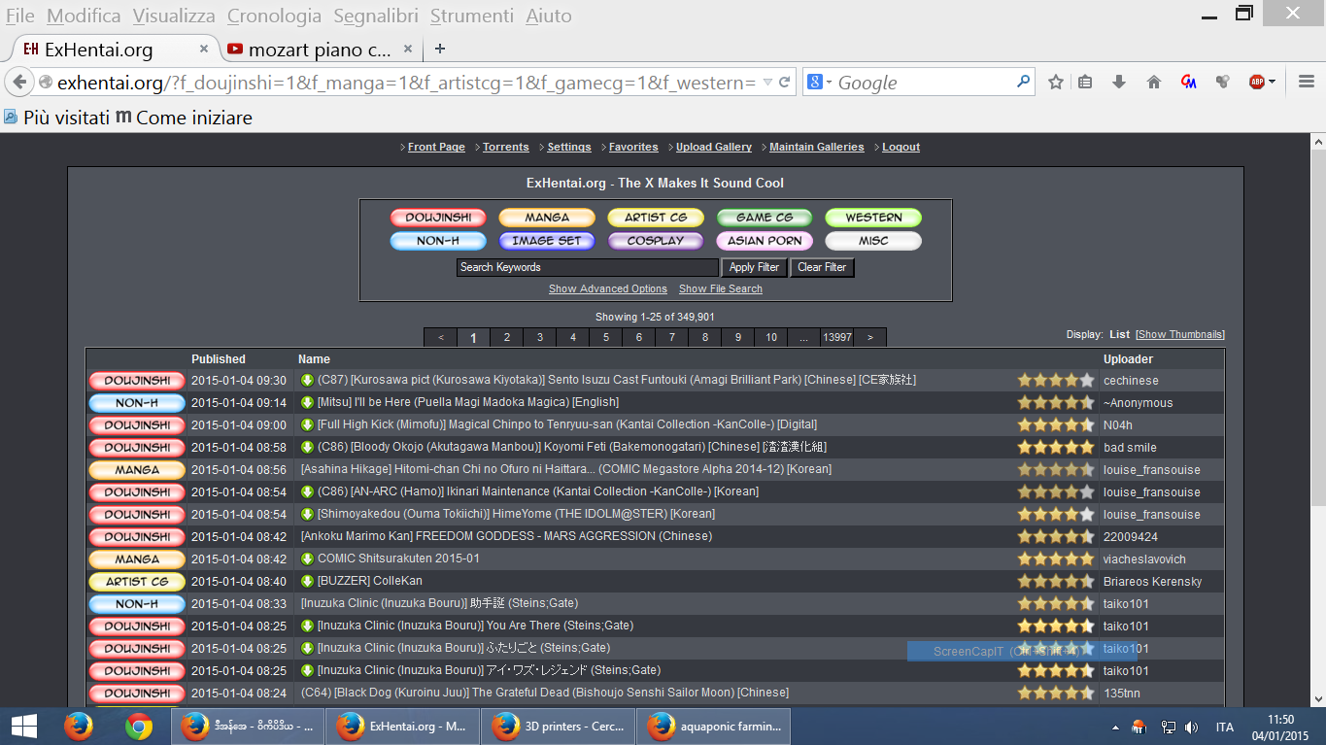Open a new tab with the plus button

click(x=440, y=49)
